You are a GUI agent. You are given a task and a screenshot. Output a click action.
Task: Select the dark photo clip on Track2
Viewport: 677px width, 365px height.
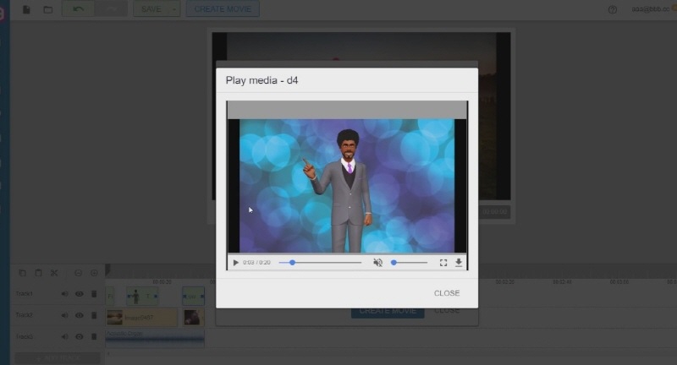coord(194,317)
